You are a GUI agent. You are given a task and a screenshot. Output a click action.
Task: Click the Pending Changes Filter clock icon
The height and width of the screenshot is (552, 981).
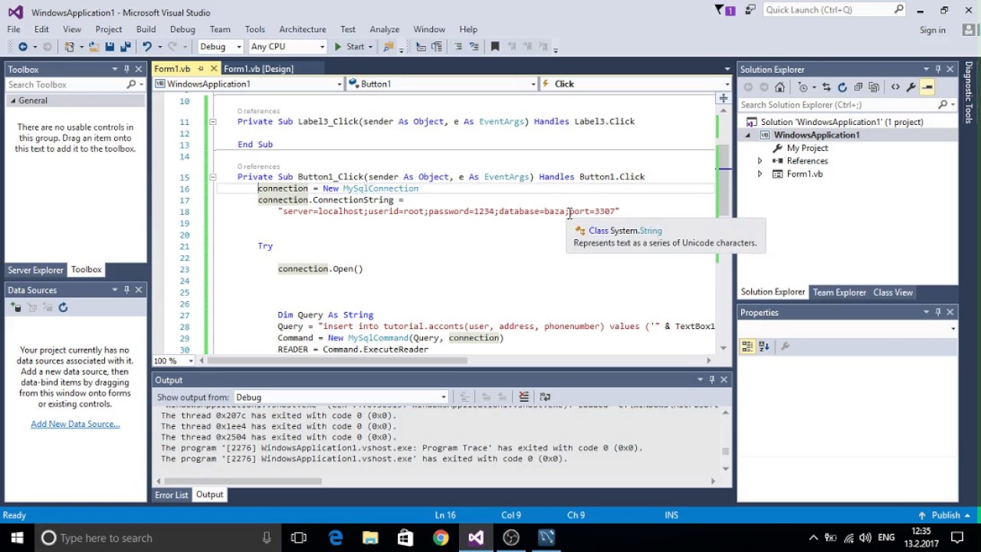coord(803,87)
